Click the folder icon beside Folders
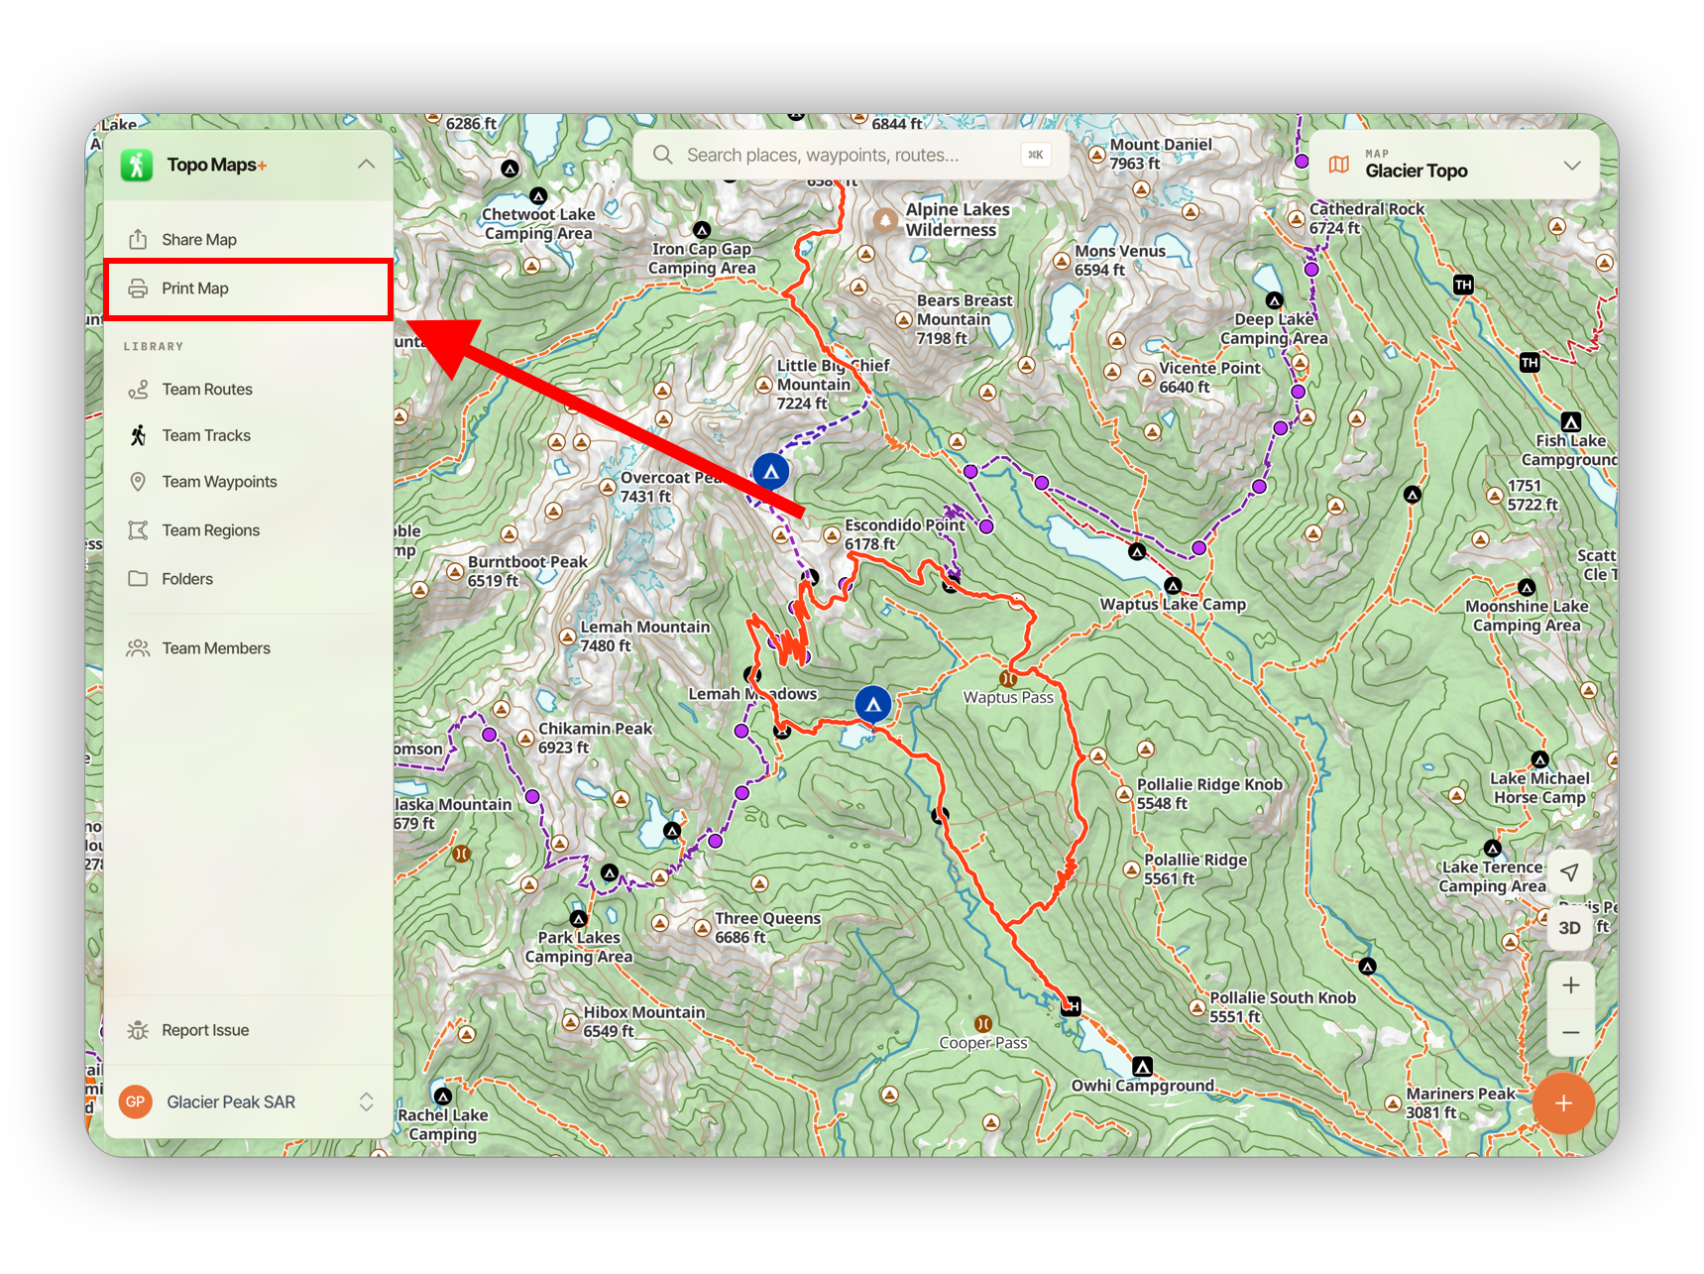Screen dimensions: 1704x1274 pos(138,579)
